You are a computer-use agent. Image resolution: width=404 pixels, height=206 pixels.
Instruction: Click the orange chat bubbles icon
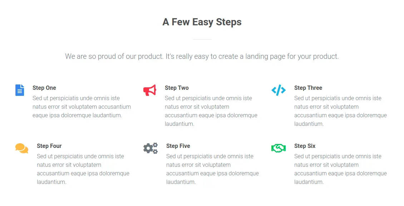[x=22, y=148]
